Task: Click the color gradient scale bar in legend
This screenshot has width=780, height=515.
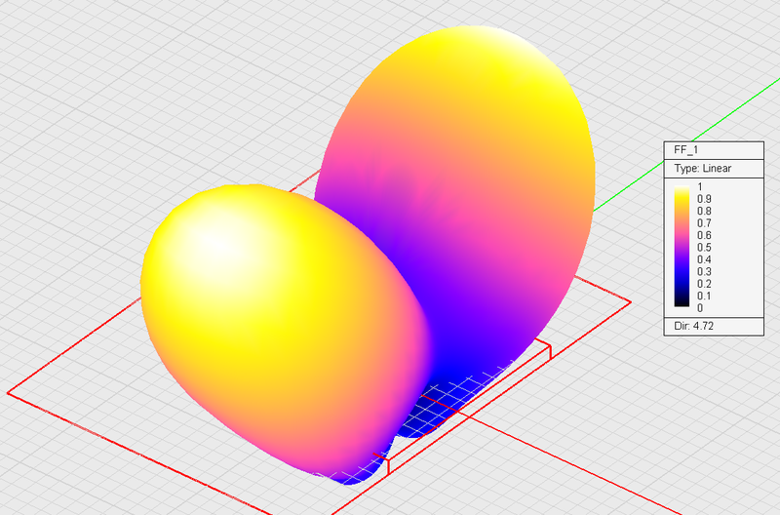Action: pyautogui.click(x=682, y=246)
